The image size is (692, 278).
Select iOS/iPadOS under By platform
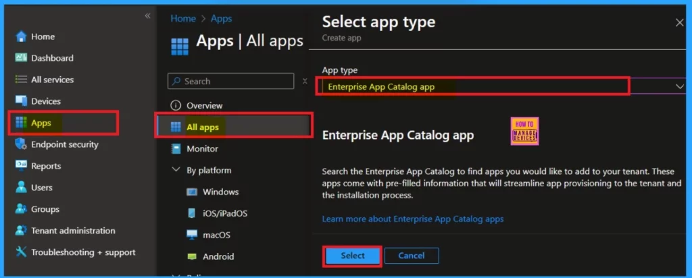pos(225,214)
